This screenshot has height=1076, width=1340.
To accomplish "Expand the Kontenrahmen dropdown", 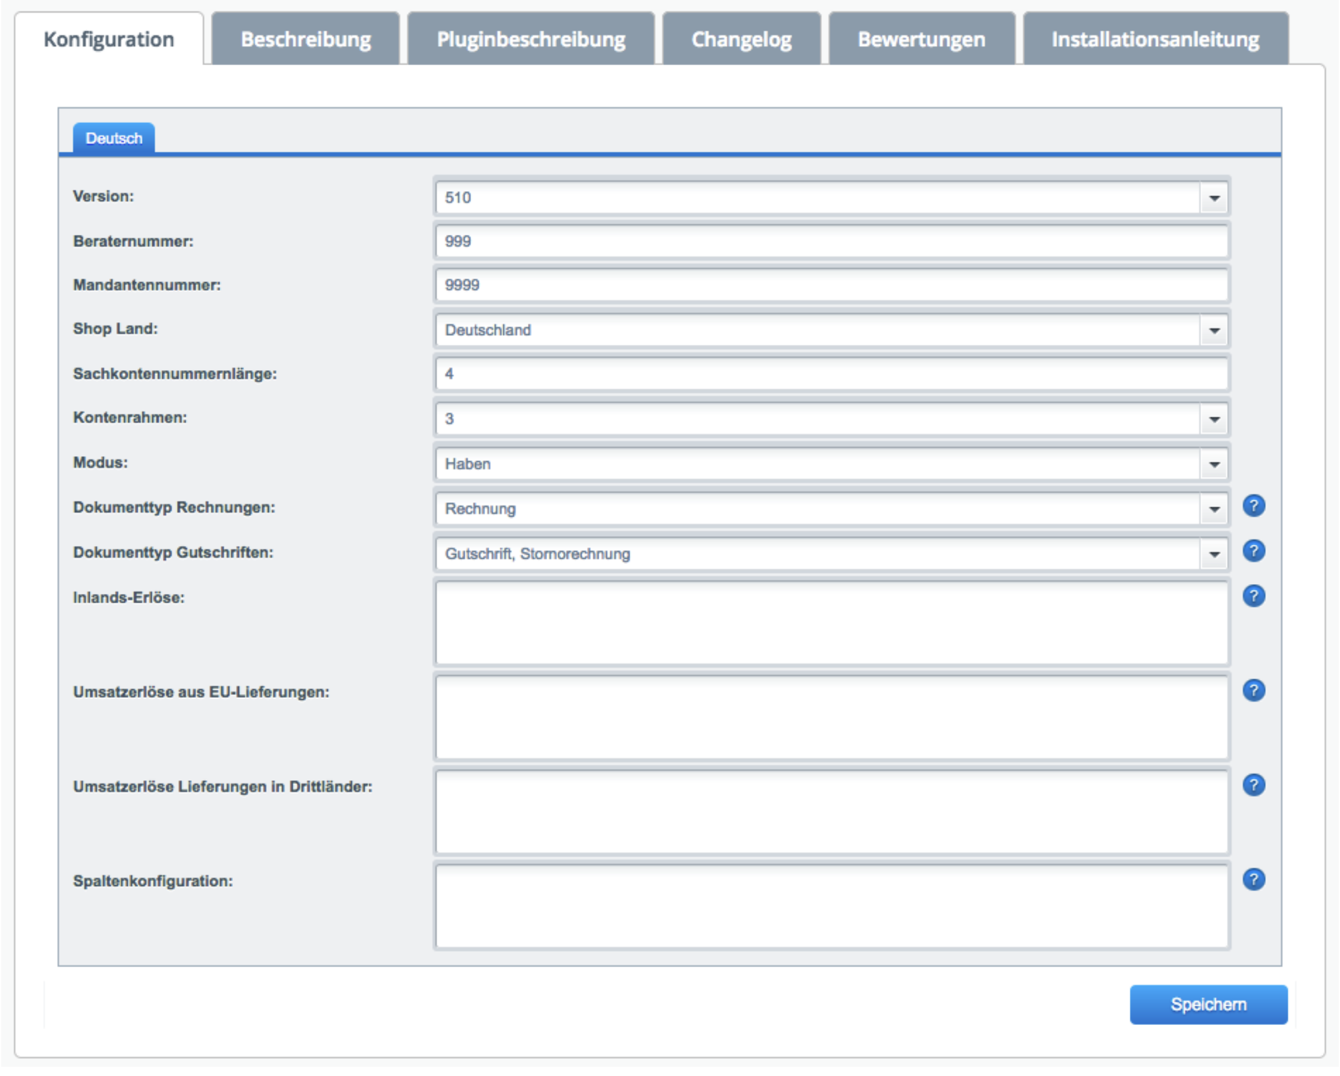I will tap(1214, 419).
